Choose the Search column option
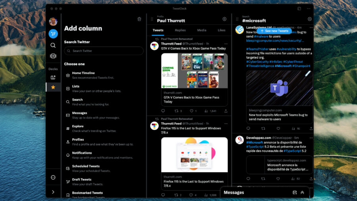Screen dimensions: 357x201 tap(104, 102)
